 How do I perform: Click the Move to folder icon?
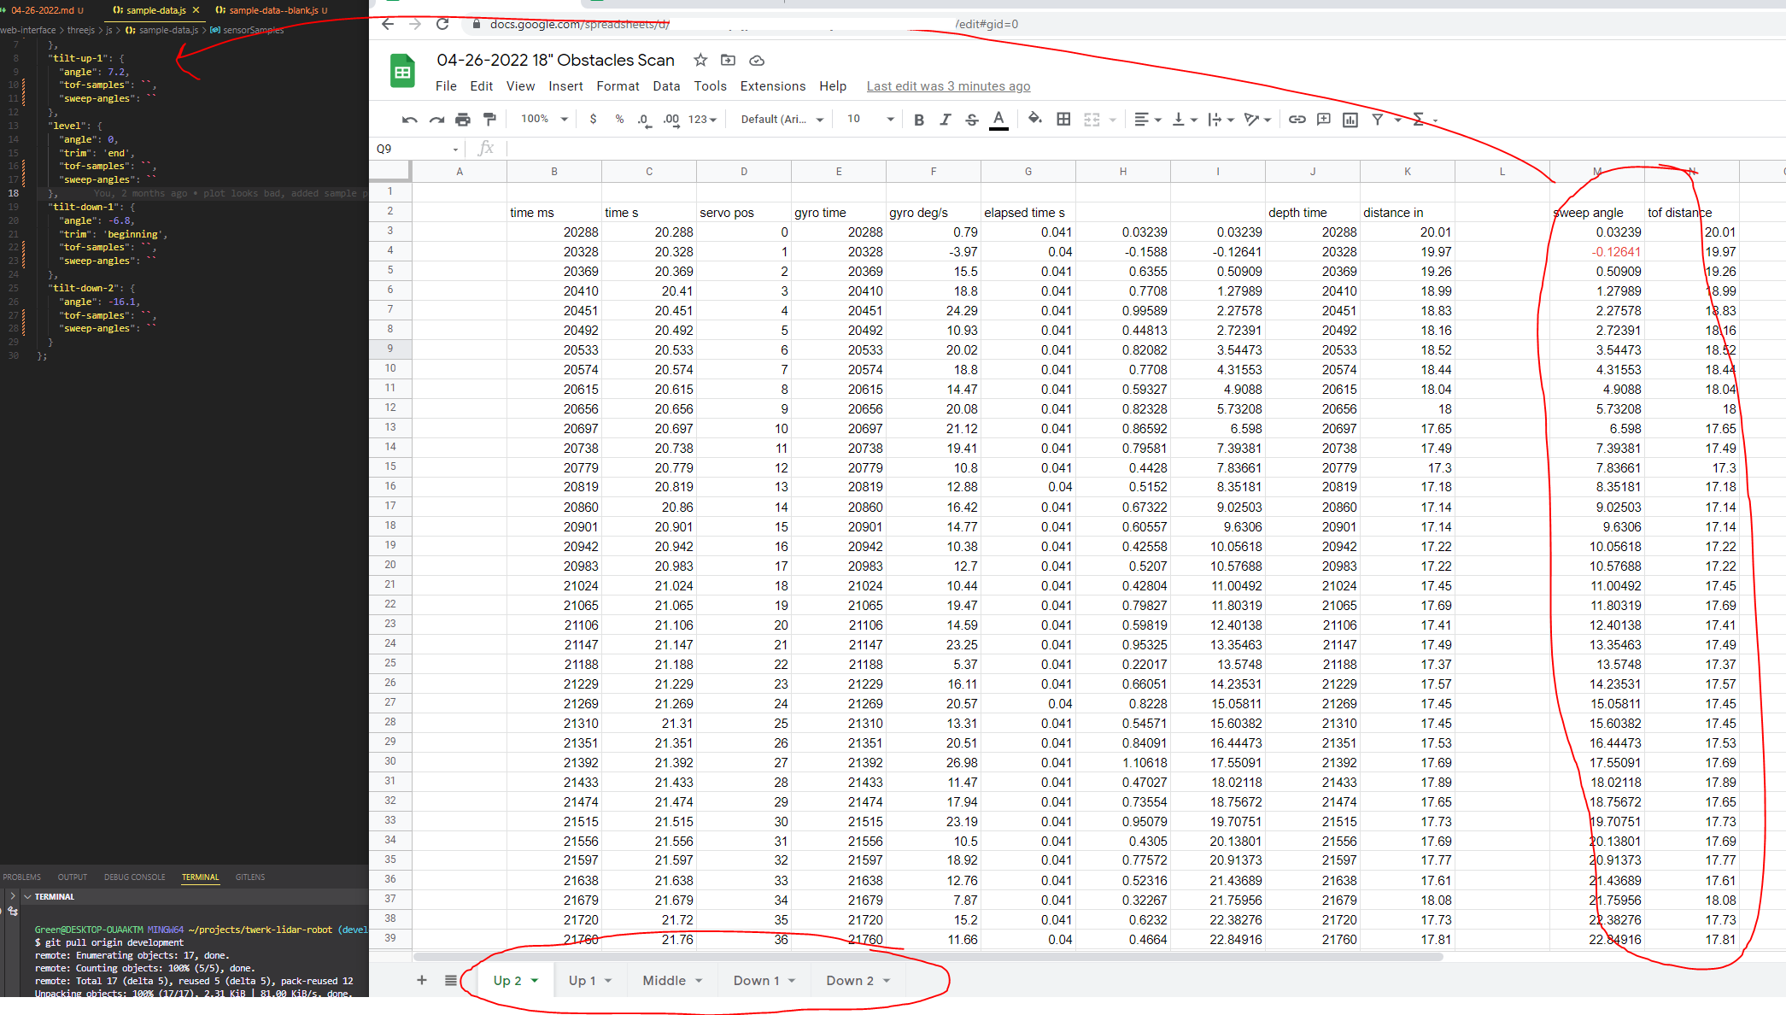coord(728,60)
